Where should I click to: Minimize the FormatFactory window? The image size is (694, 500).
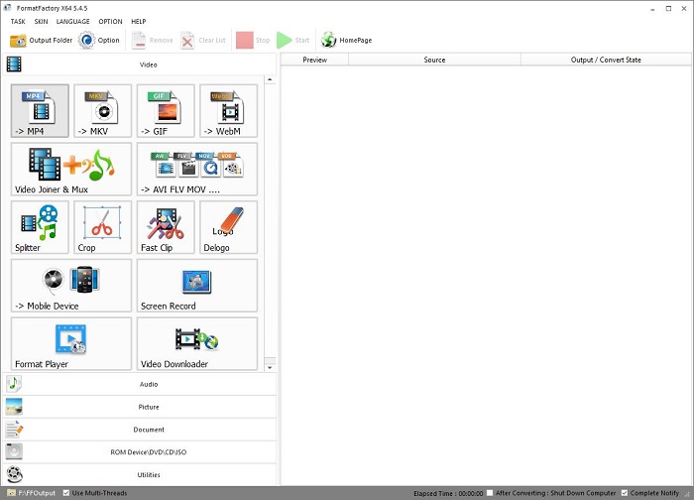(652, 8)
